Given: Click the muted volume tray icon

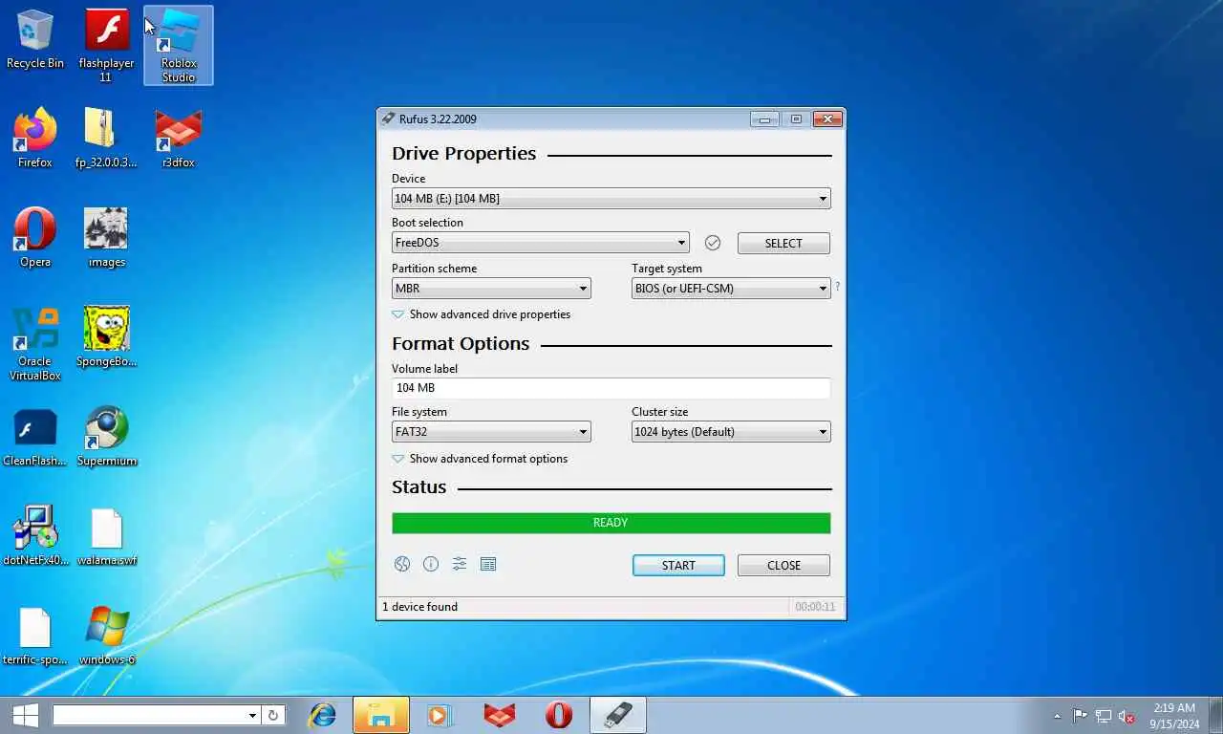Looking at the screenshot, I should pos(1126,716).
